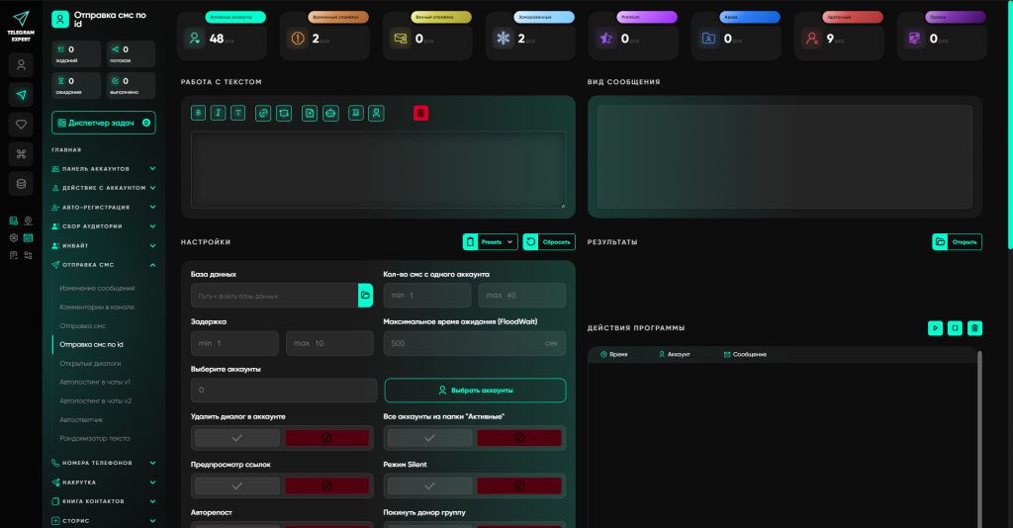Open the database icon in left sidebar
Screen dimensions: 1013x528
(x=22, y=184)
